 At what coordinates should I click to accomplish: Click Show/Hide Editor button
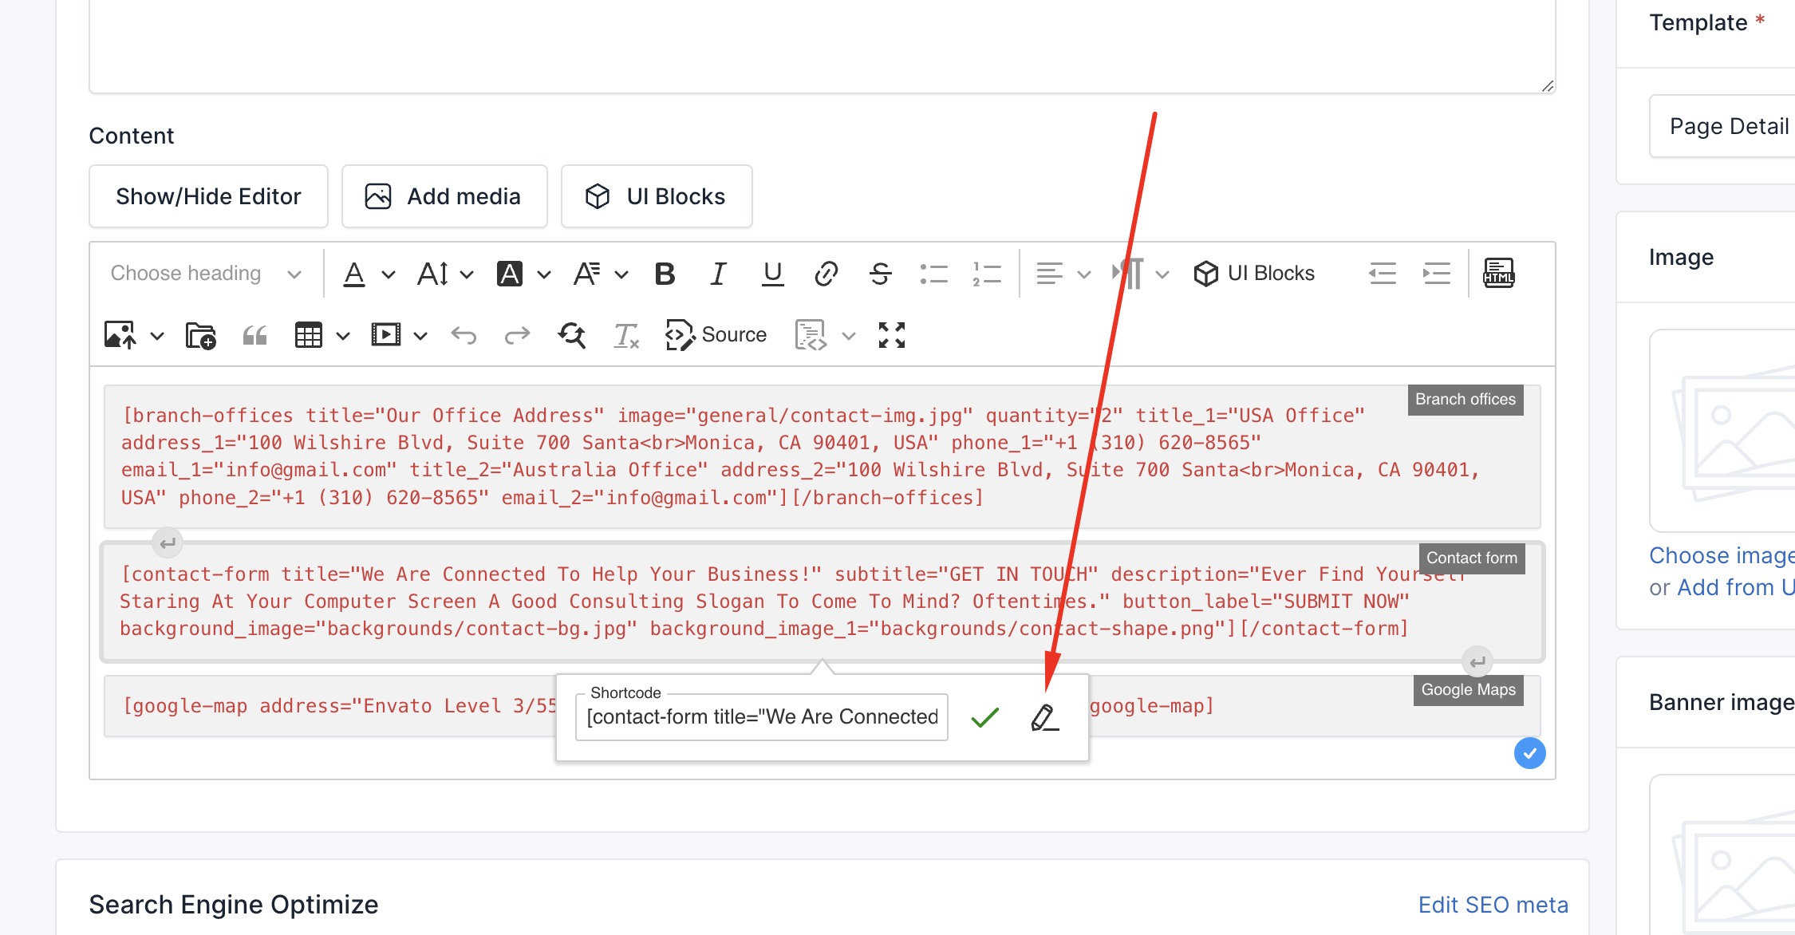(x=208, y=196)
